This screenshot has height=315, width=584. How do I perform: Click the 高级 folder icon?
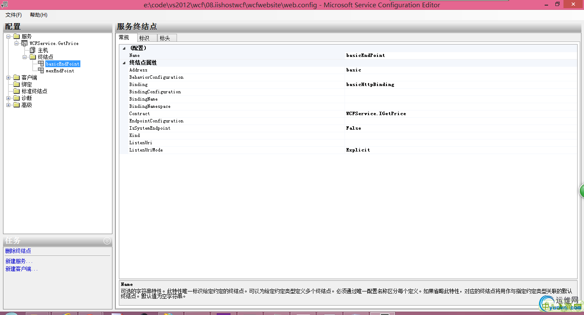tap(17, 105)
